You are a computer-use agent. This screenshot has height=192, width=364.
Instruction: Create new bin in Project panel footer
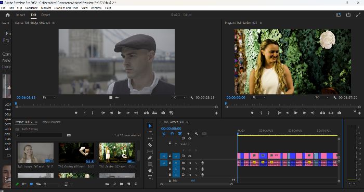click(122, 184)
